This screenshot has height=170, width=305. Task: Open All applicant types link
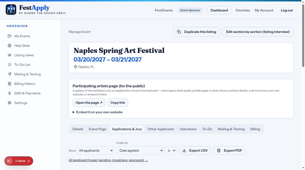108,160
